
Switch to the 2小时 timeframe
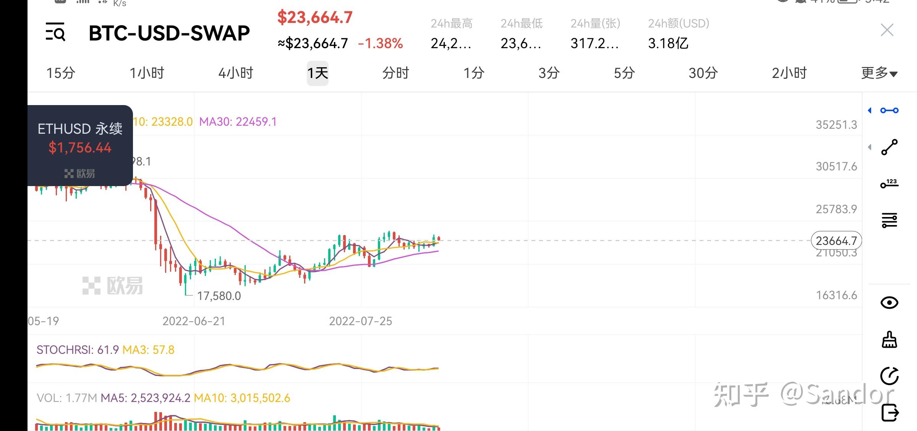click(x=789, y=73)
